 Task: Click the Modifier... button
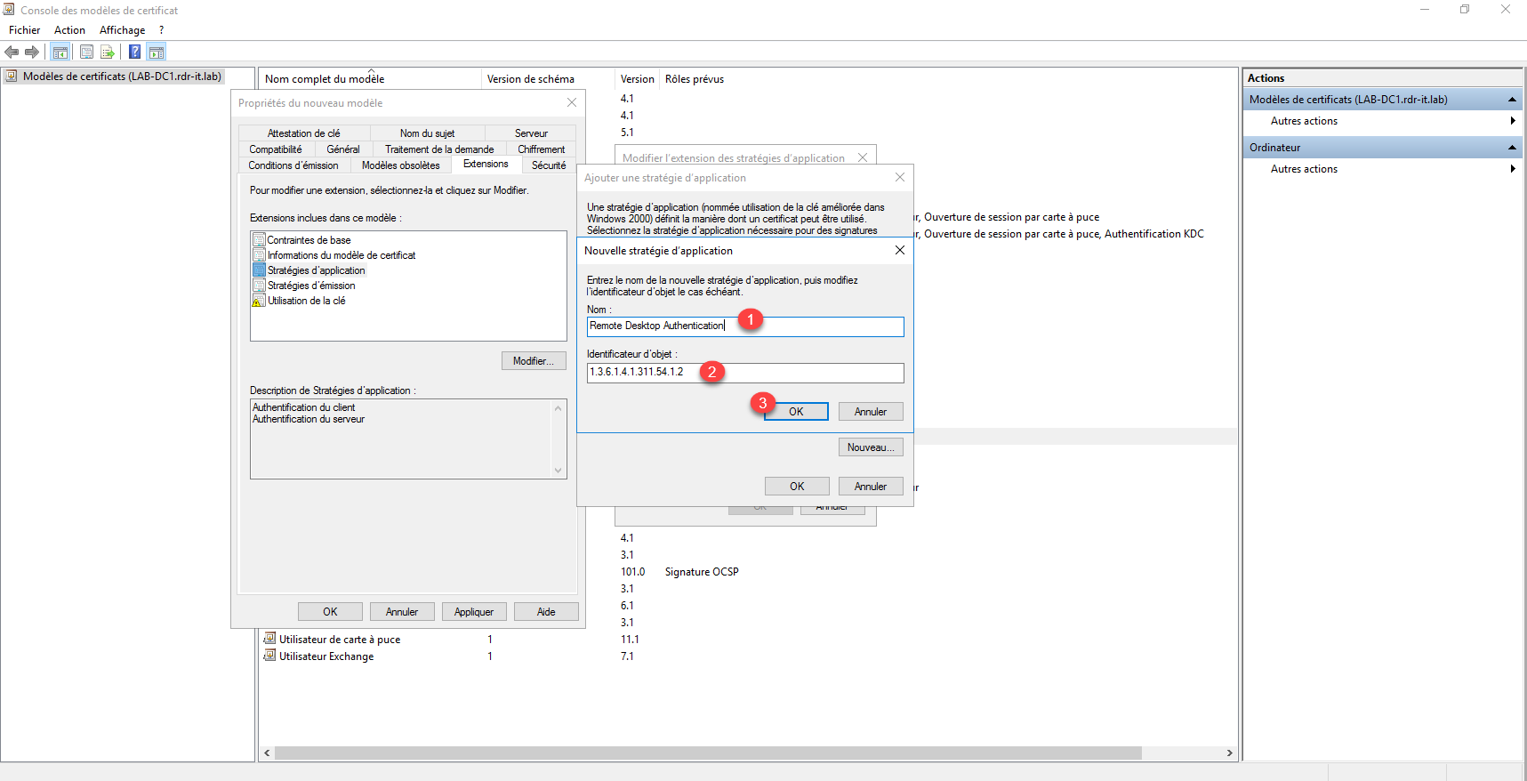point(533,361)
